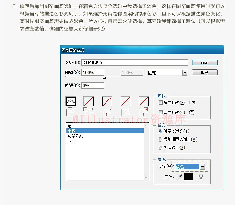Viewport: 235px width, 205px height.
Task: Select 无 in the pattern list
Action: (105, 126)
